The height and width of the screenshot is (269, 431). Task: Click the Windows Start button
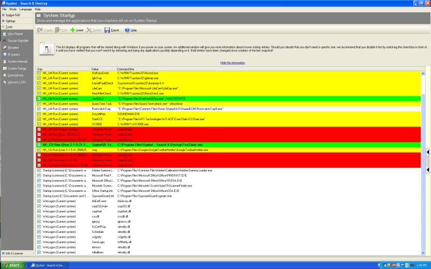pyautogui.click(x=12, y=265)
